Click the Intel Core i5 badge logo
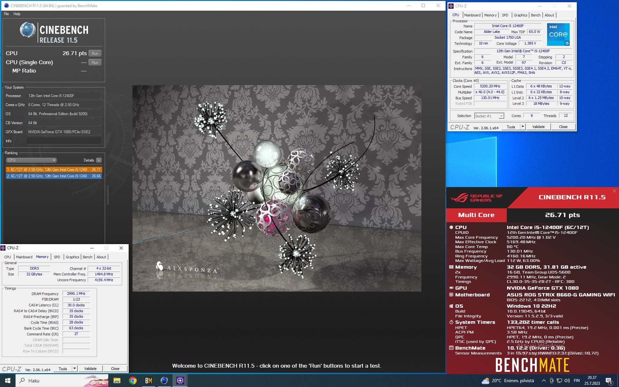619x387 pixels. 558,34
